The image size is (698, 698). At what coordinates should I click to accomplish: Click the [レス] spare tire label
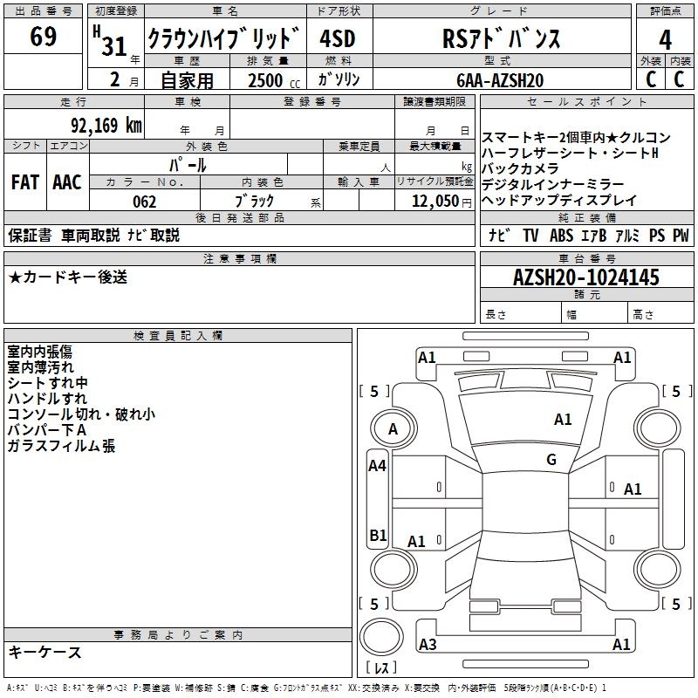[381, 667]
